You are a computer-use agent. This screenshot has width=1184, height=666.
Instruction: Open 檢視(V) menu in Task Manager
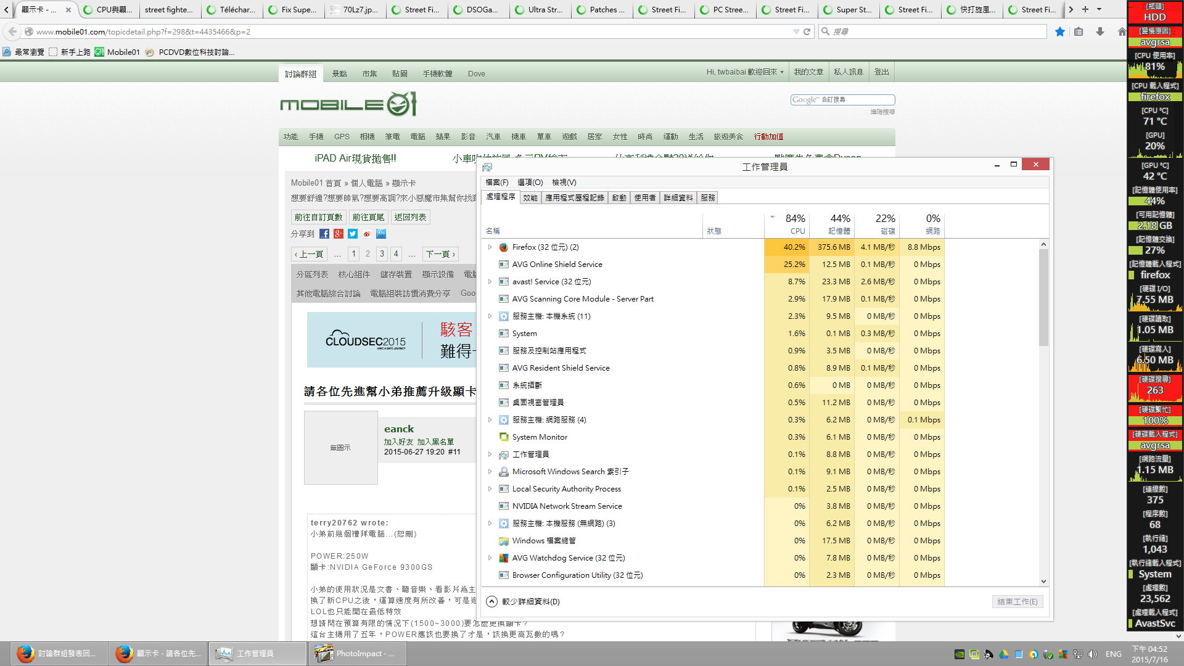[564, 183]
